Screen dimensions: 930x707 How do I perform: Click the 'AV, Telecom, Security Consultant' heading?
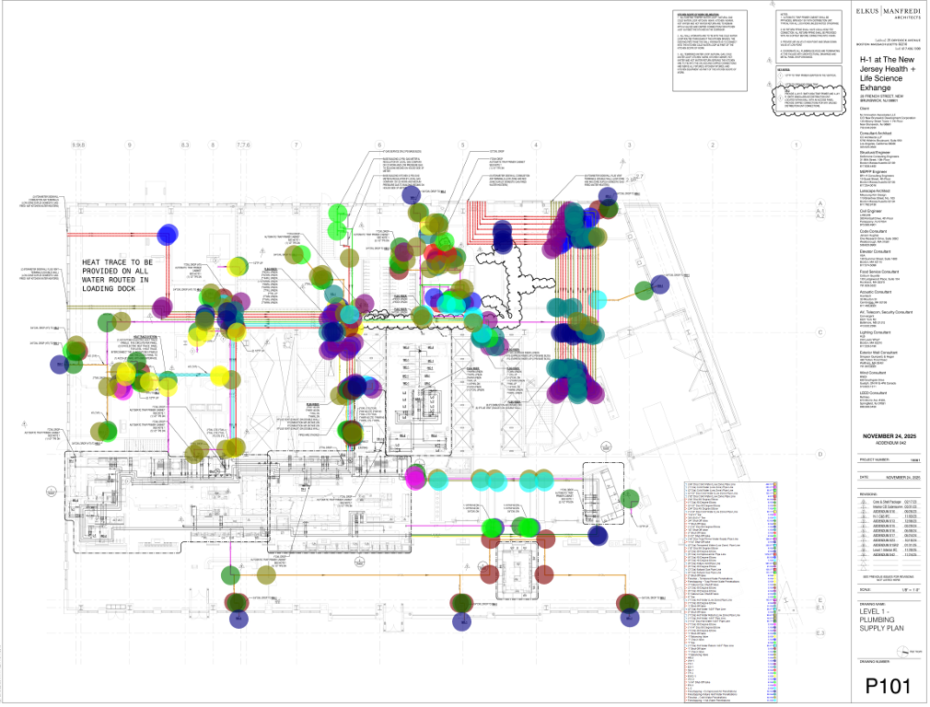point(886,312)
